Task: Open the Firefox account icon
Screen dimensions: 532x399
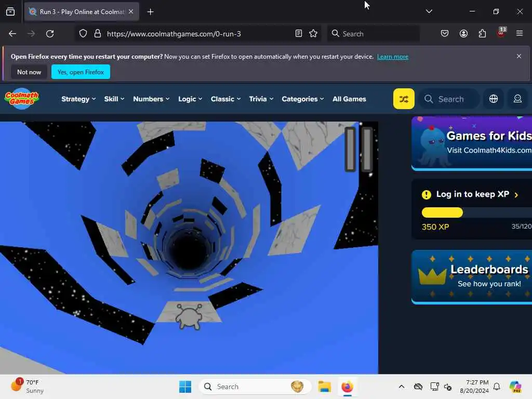Action: [x=463, y=34]
